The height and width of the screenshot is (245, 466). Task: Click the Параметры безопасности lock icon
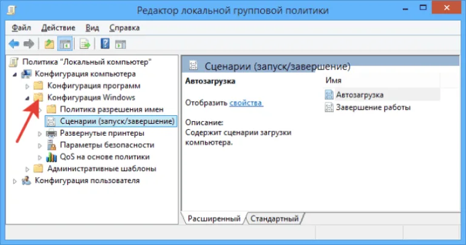click(x=51, y=145)
